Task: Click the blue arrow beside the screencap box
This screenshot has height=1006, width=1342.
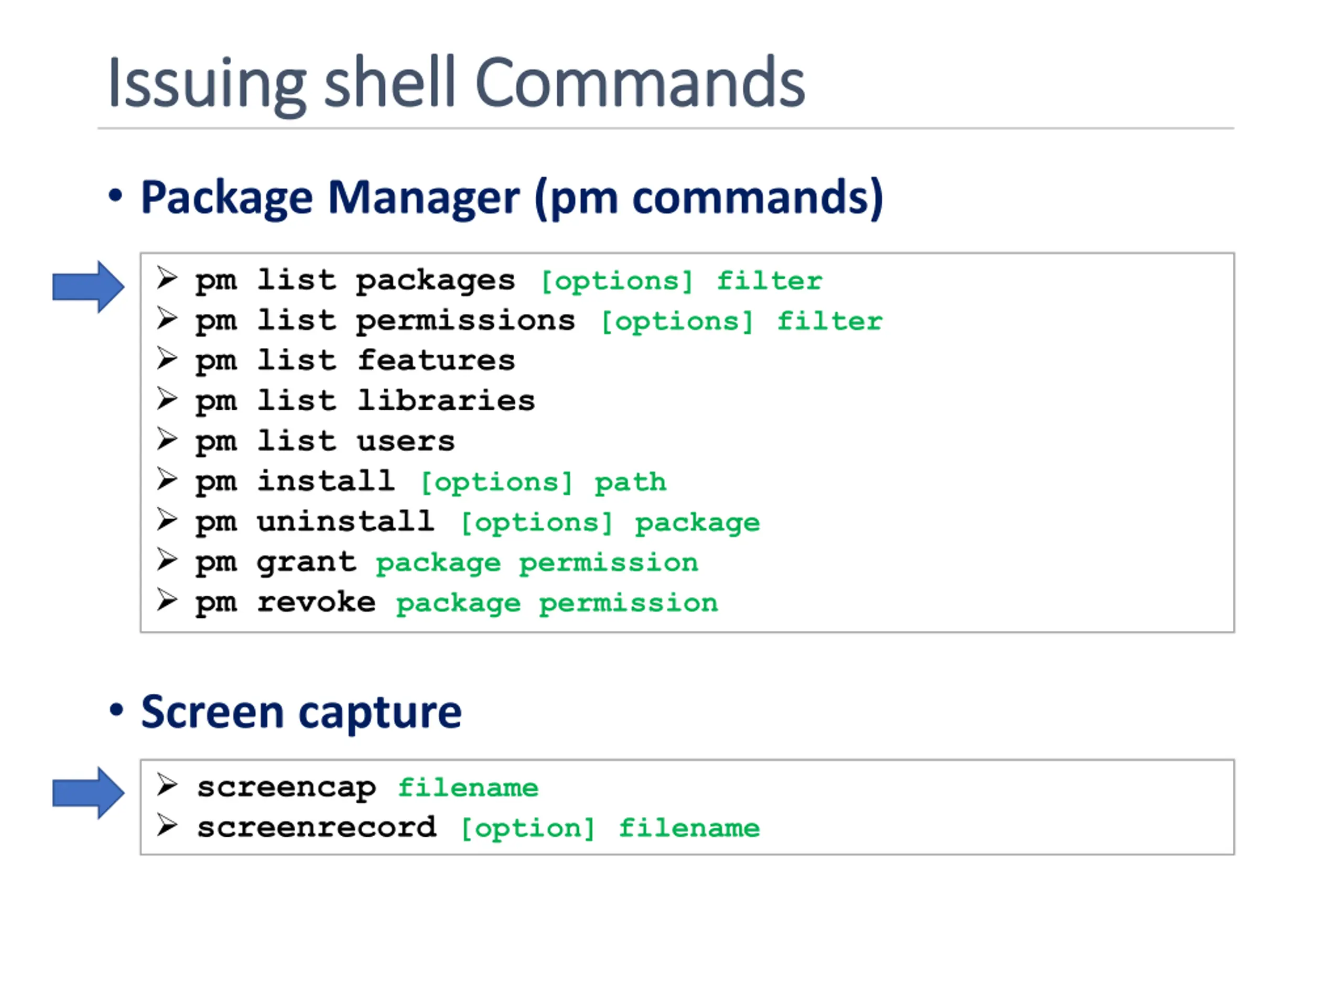Action: [89, 793]
